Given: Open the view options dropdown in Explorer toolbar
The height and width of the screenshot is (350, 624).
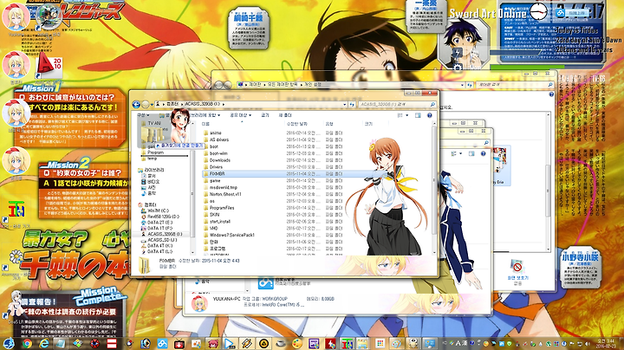Looking at the screenshot, I should click(x=406, y=115).
